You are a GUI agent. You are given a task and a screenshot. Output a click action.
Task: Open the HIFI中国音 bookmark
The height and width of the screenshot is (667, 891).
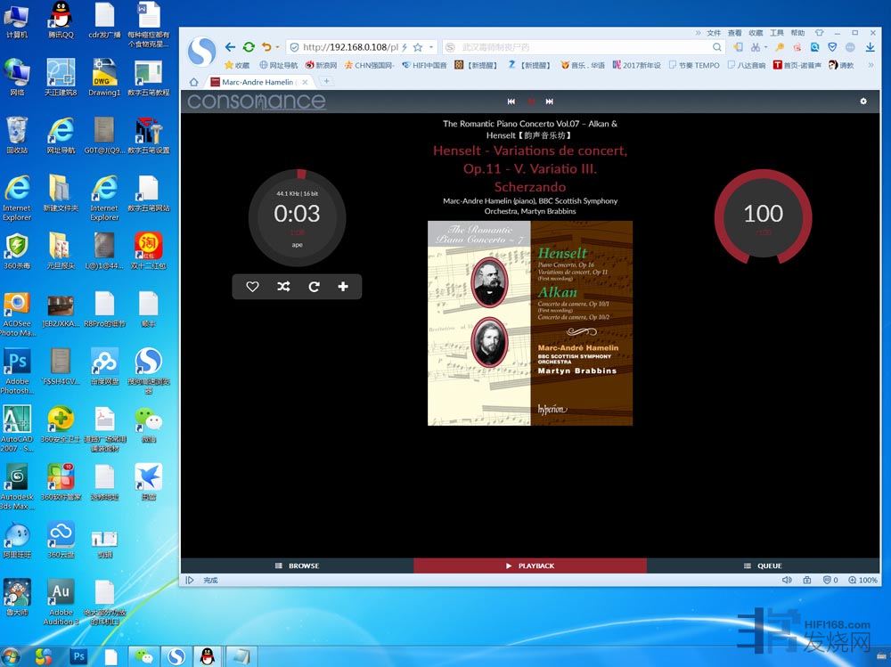coord(424,65)
